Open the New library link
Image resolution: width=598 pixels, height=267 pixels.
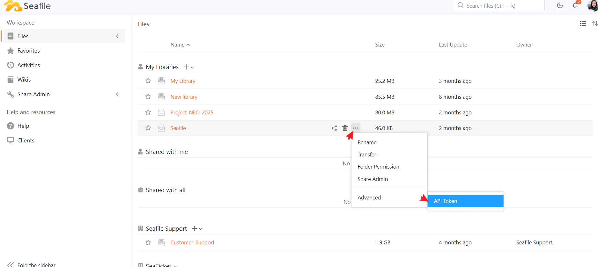[184, 97]
